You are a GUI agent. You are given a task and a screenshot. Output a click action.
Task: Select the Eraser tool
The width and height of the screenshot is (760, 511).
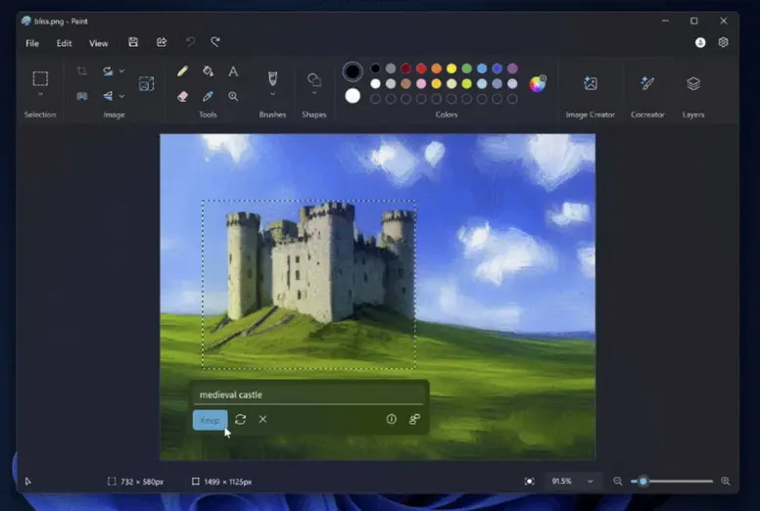(182, 96)
